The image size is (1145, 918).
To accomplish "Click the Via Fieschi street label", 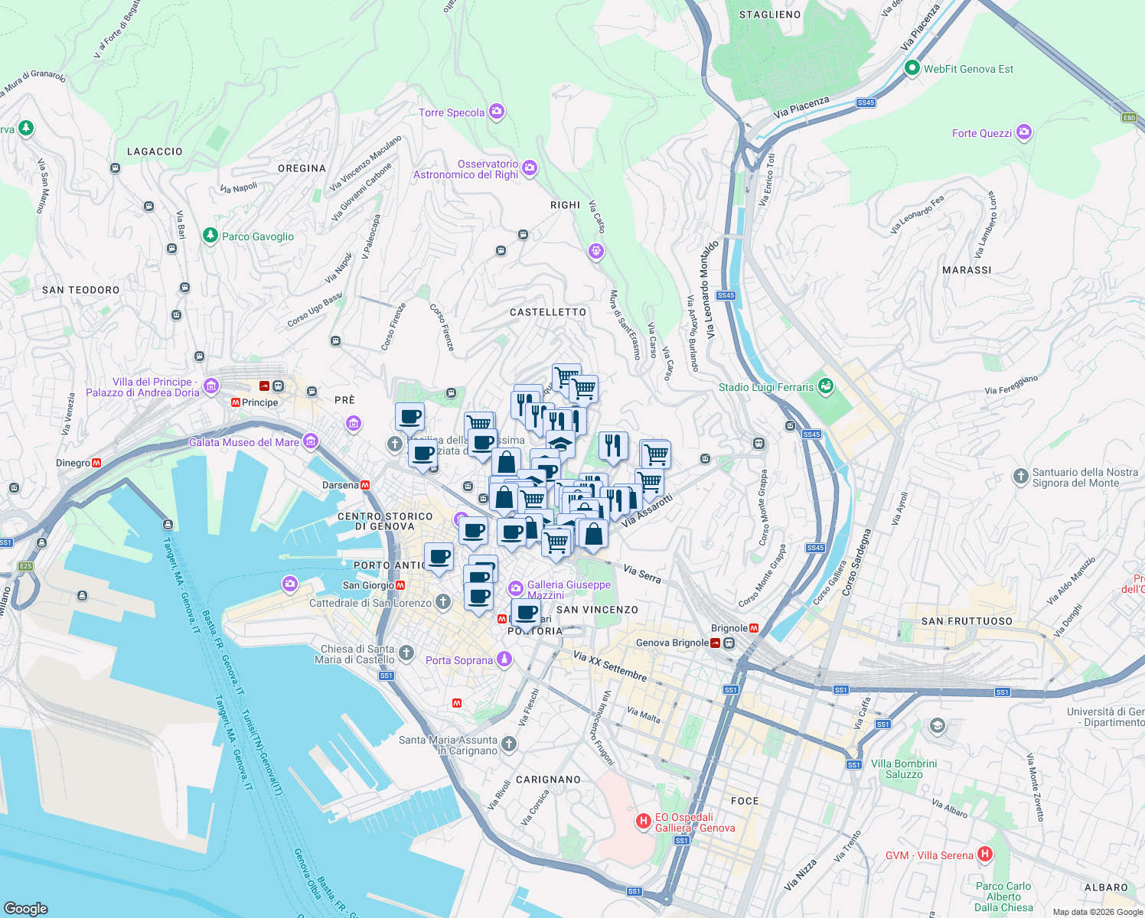I will tap(529, 707).
